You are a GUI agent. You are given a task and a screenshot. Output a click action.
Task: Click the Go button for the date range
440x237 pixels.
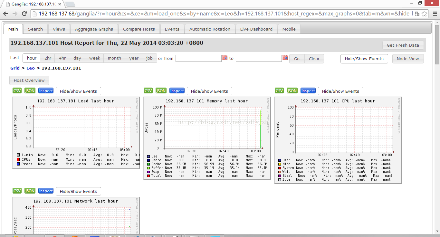tap(297, 59)
